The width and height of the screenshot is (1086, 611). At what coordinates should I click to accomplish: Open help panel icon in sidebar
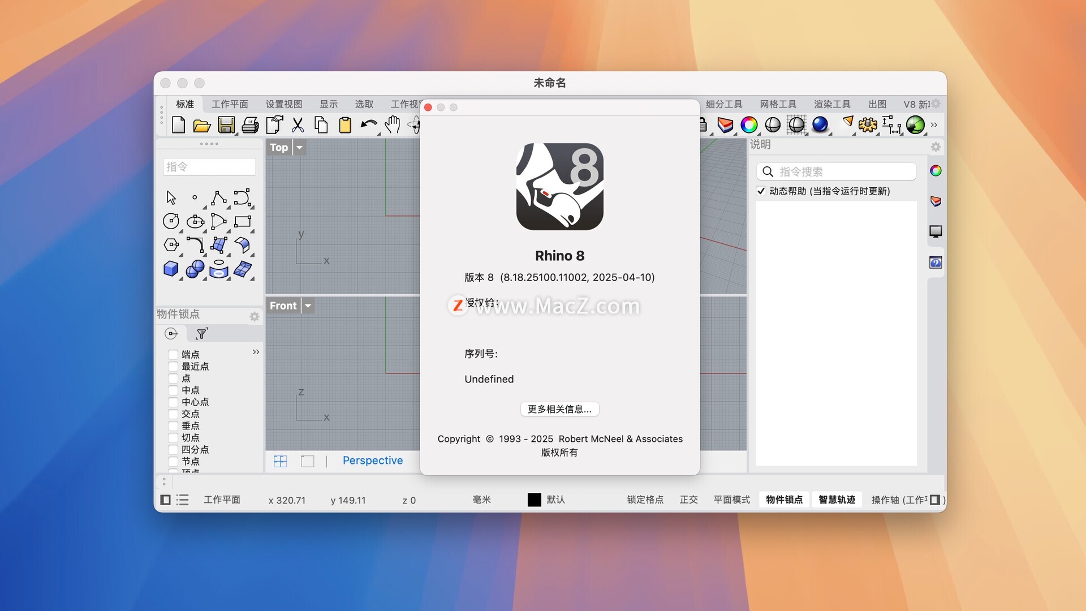(936, 263)
